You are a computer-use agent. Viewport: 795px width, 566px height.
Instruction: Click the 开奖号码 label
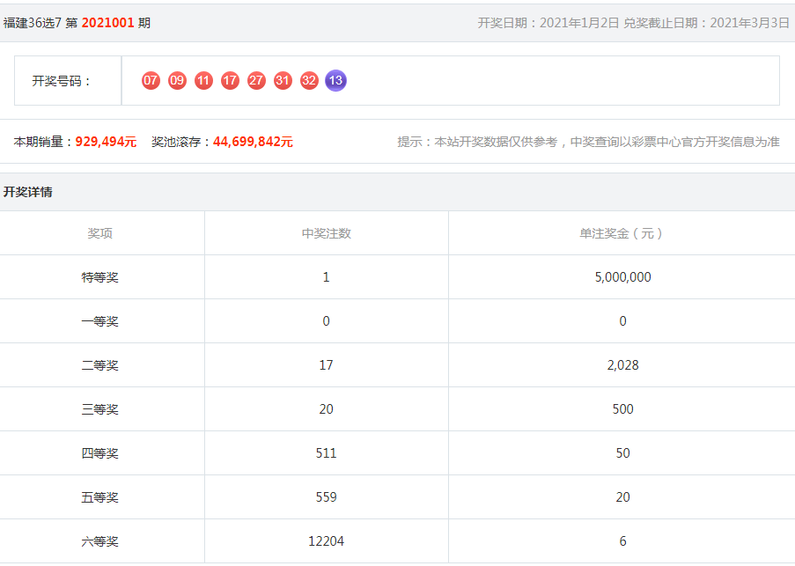(x=62, y=81)
